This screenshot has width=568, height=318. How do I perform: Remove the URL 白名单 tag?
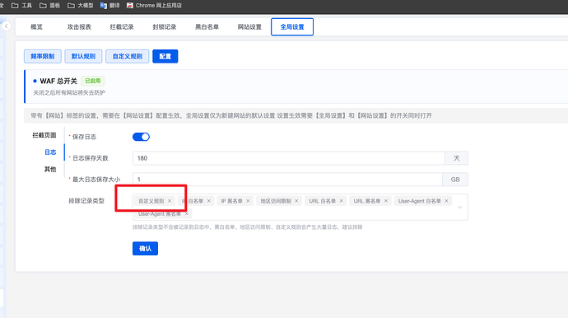tap(342, 201)
